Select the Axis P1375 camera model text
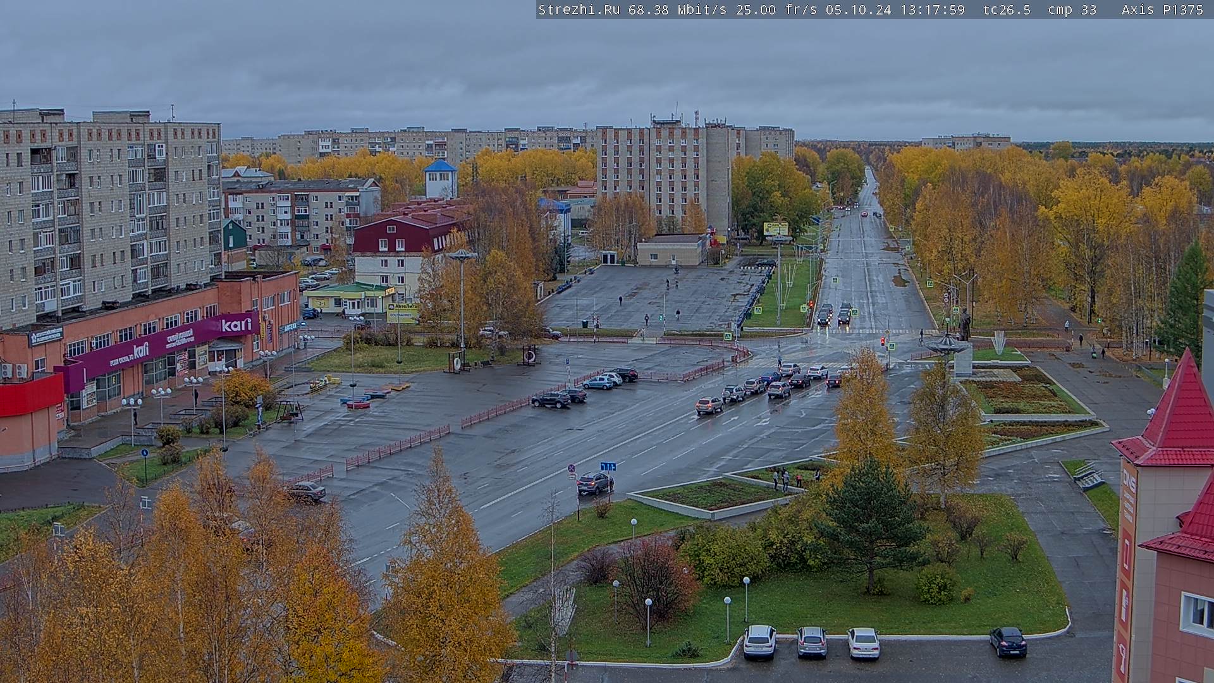1214x683 pixels. coord(1162,9)
